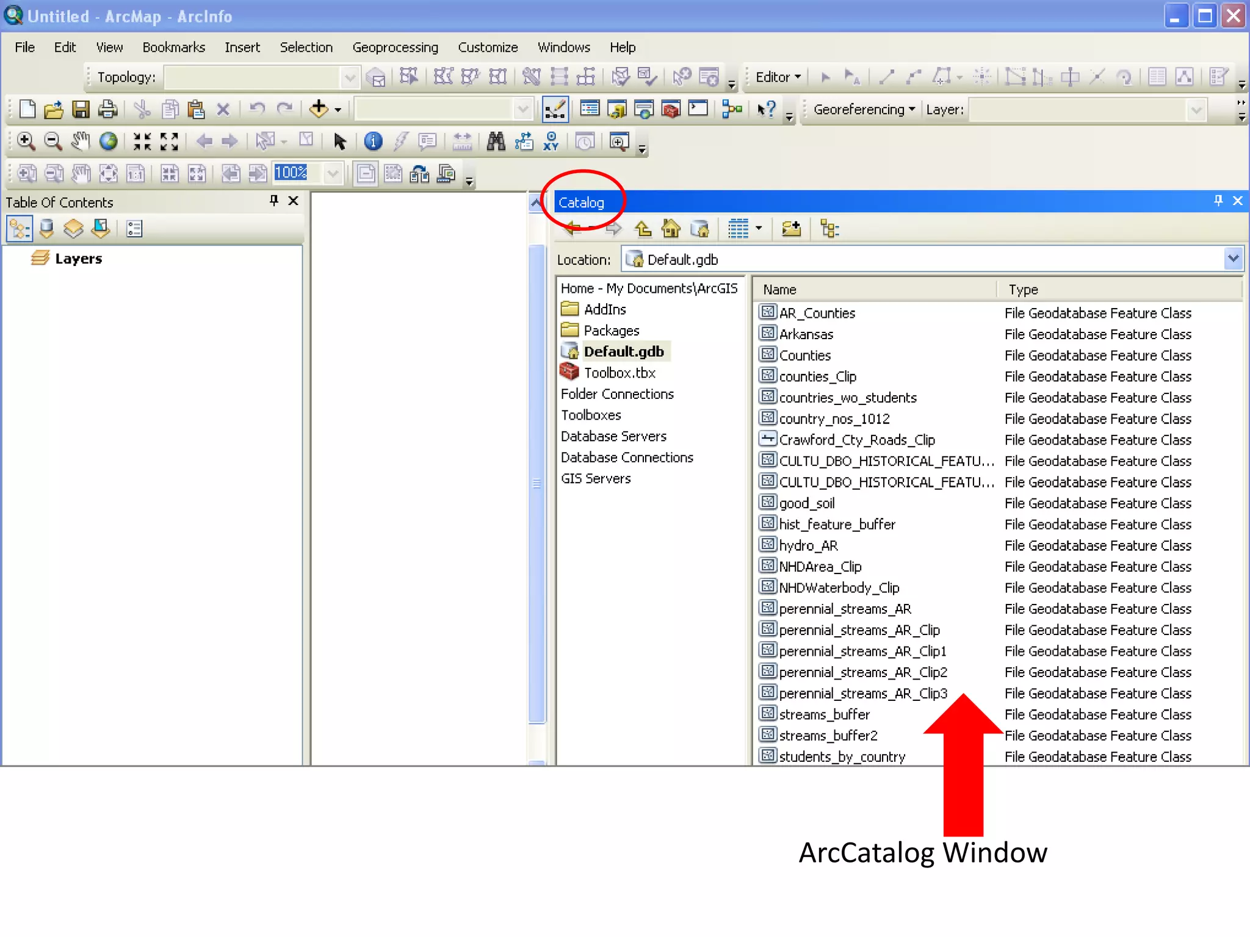Image resolution: width=1250 pixels, height=937 pixels.
Task: Click the What's This help icon
Action: click(766, 109)
